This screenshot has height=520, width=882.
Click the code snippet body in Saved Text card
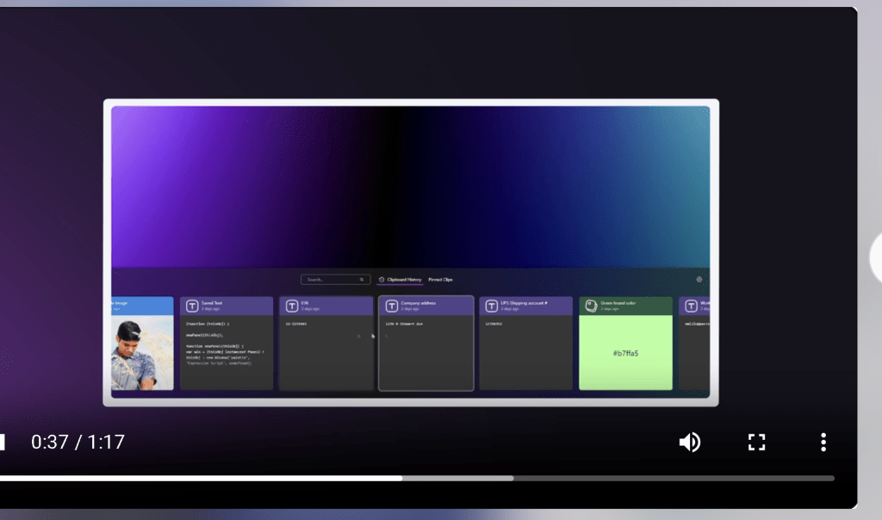(x=225, y=344)
